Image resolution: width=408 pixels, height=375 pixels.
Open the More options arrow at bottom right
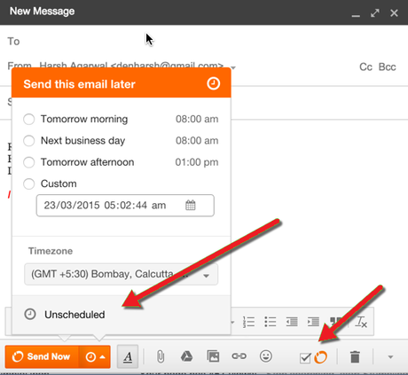[x=390, y=357]
